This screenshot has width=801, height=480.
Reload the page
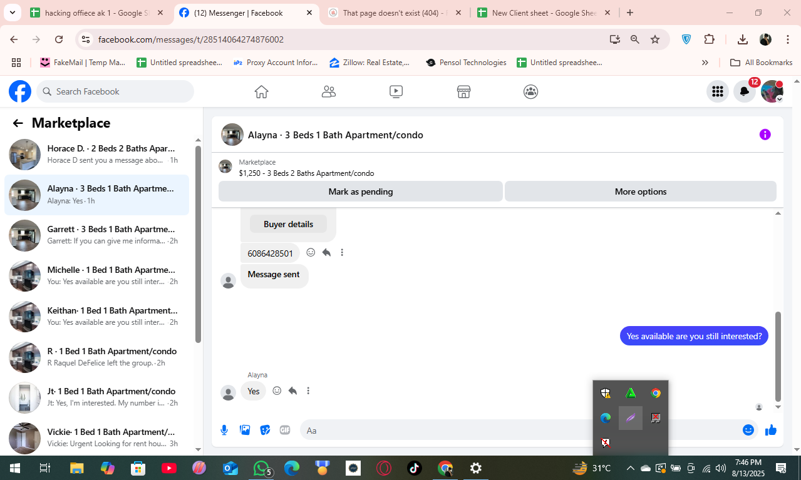[x=59, y=39]
